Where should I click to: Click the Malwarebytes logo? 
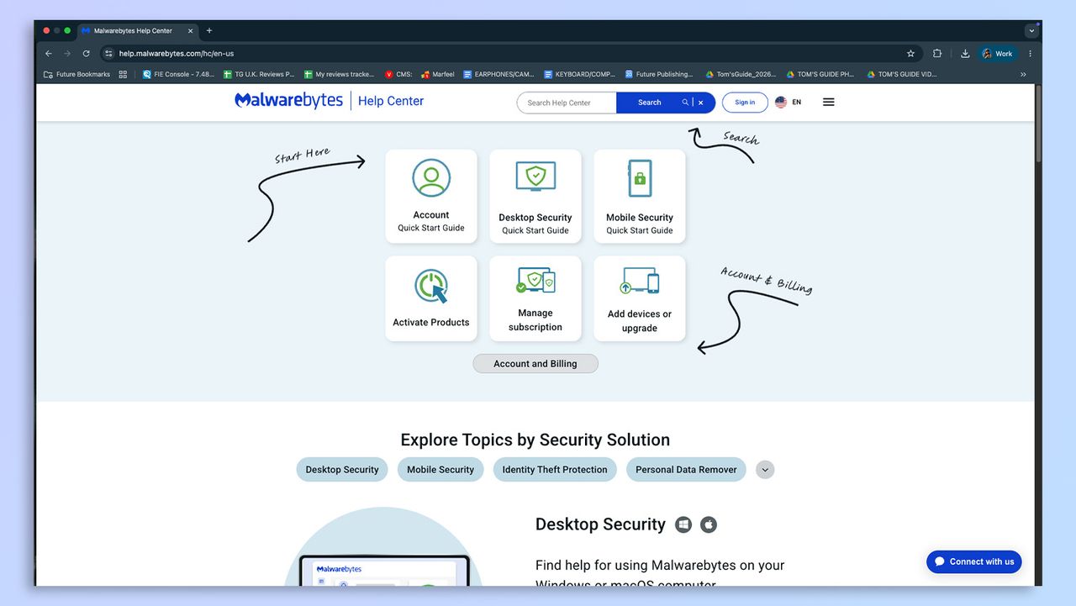coord(288,101)
